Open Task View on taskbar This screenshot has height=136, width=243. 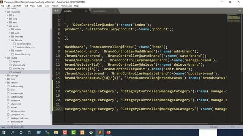(x=30, y=133)
